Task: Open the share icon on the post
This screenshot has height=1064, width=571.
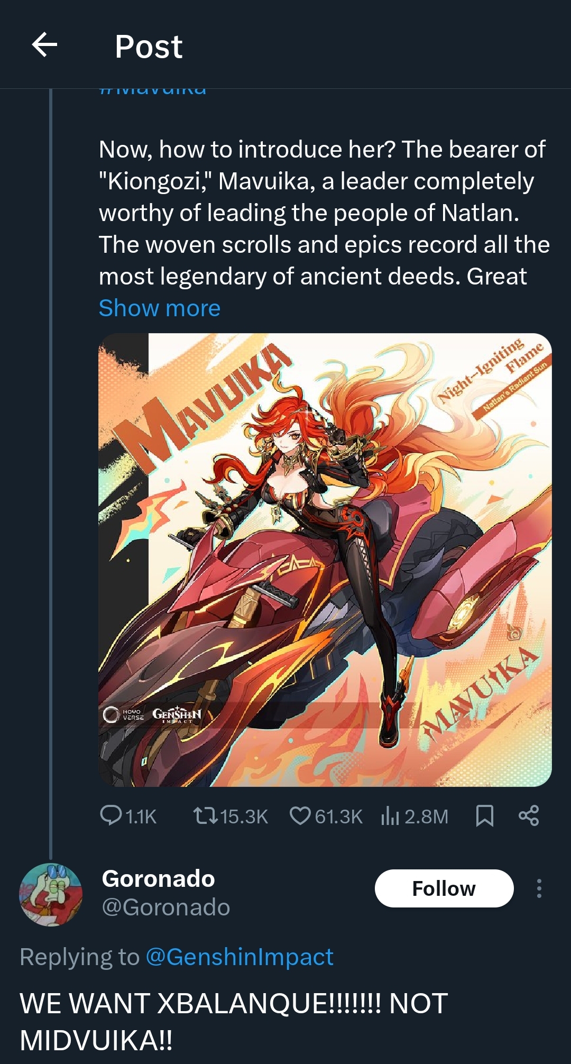Action: pyautogui.click(x=528, y=815)
